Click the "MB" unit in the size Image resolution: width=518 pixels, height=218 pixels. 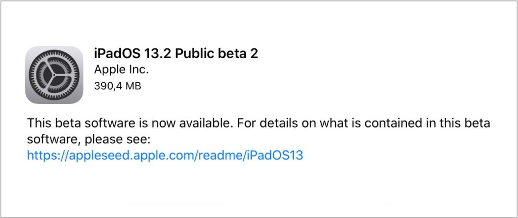click(x=133, y=86)
